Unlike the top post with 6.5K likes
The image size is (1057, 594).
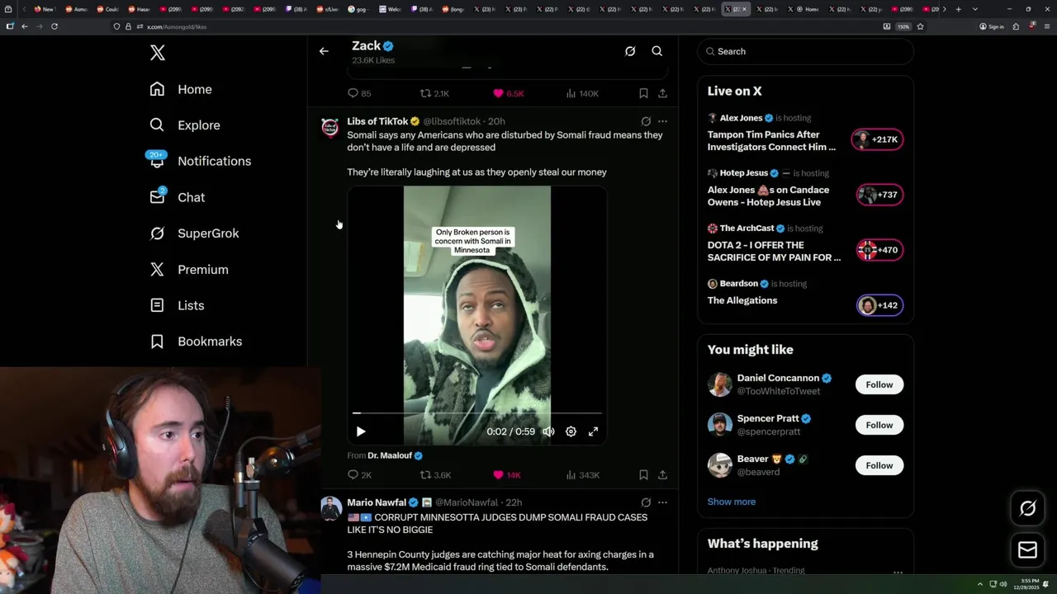tap(509, 93)
